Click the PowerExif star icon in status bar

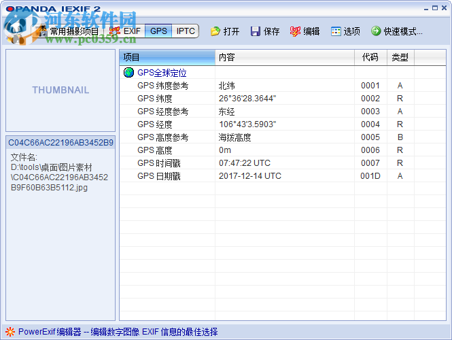tap(10, 332)
